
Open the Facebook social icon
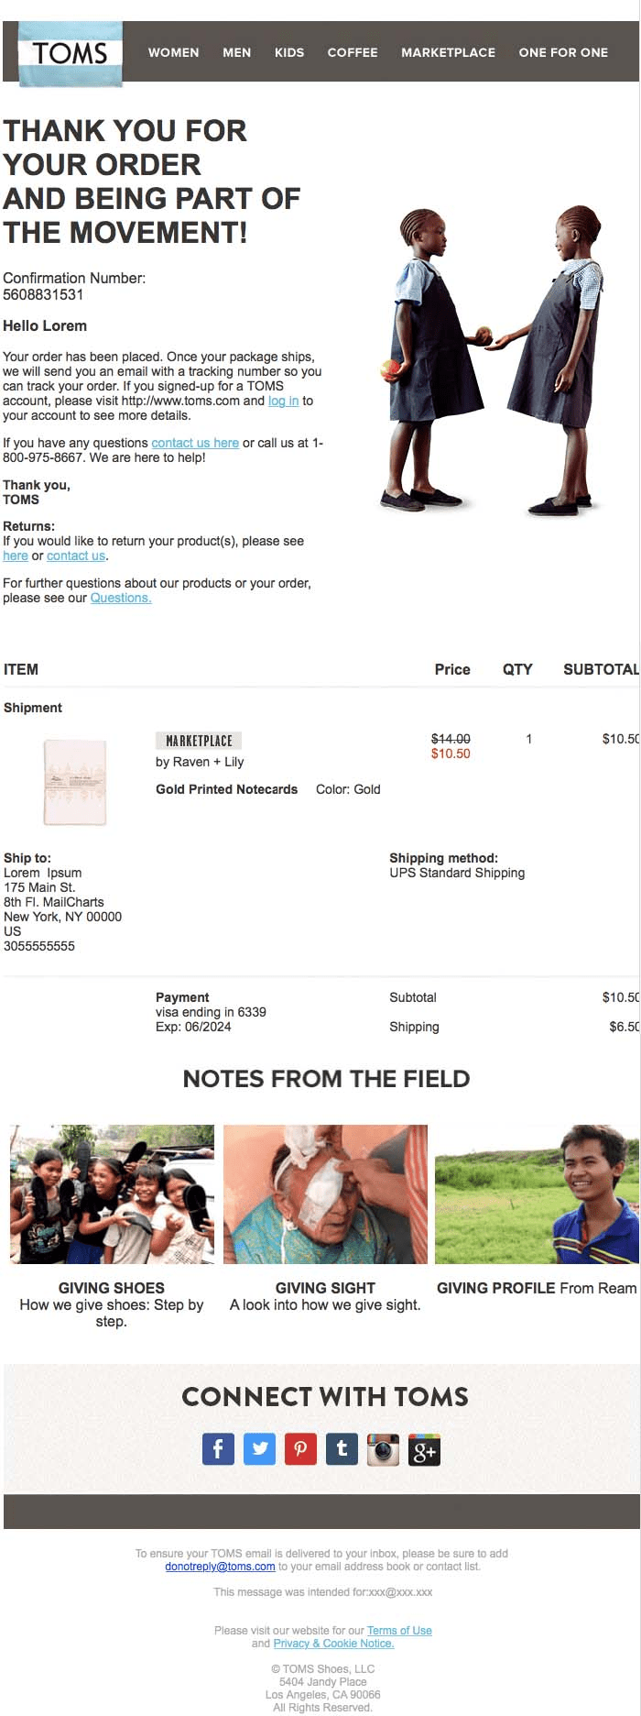(218, 1449)
